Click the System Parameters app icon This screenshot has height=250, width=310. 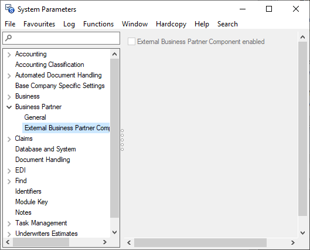[10, 9]
